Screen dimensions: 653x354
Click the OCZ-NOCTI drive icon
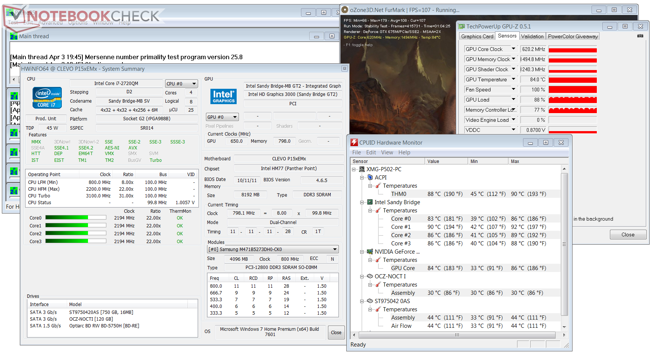coord(370,276)
